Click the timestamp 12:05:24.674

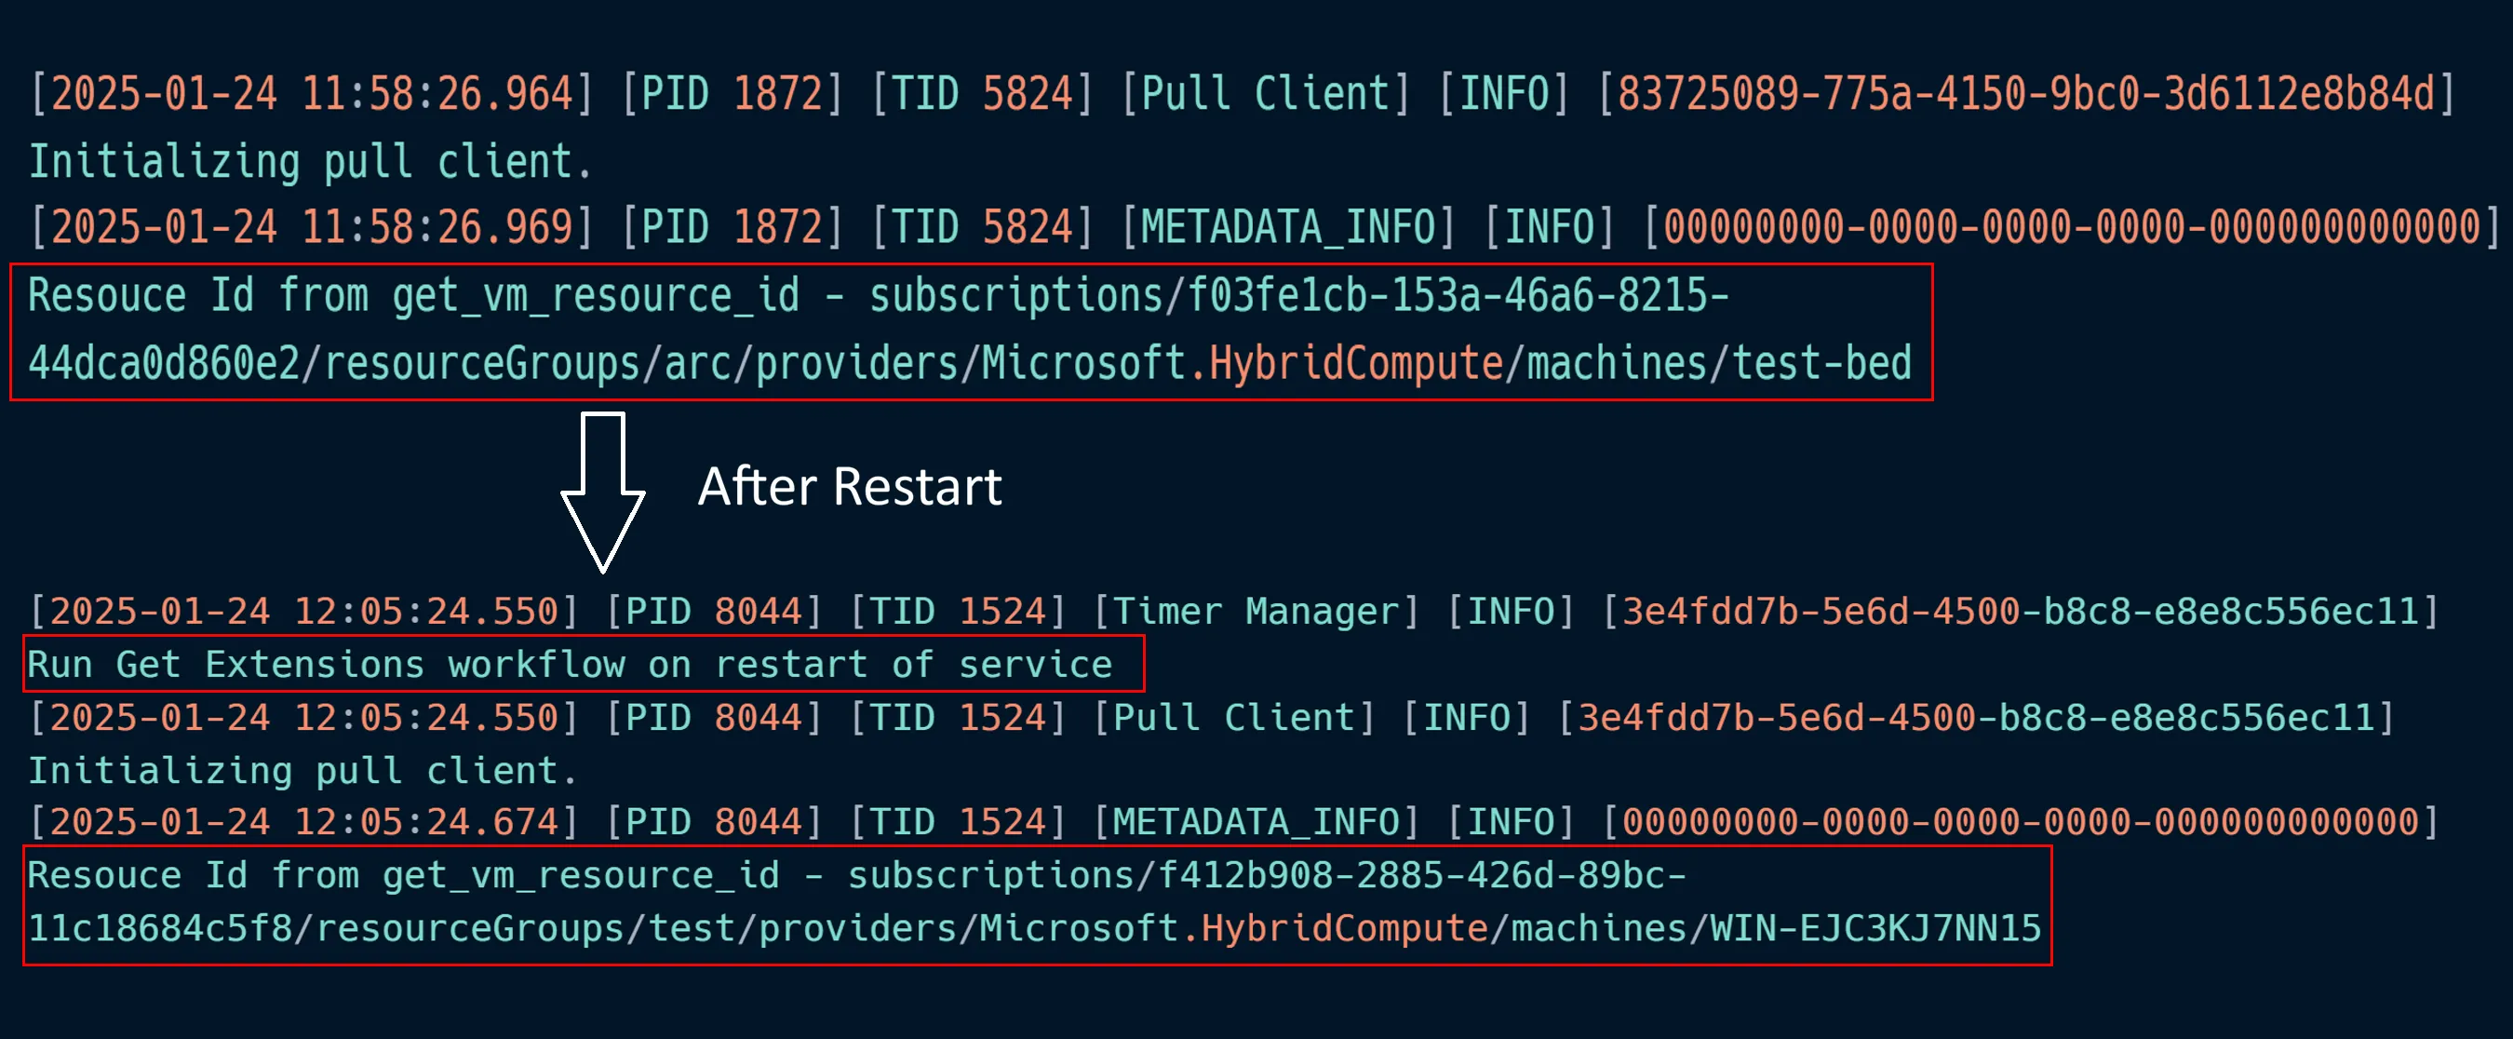pyautogui.click(x=304, y=822)
